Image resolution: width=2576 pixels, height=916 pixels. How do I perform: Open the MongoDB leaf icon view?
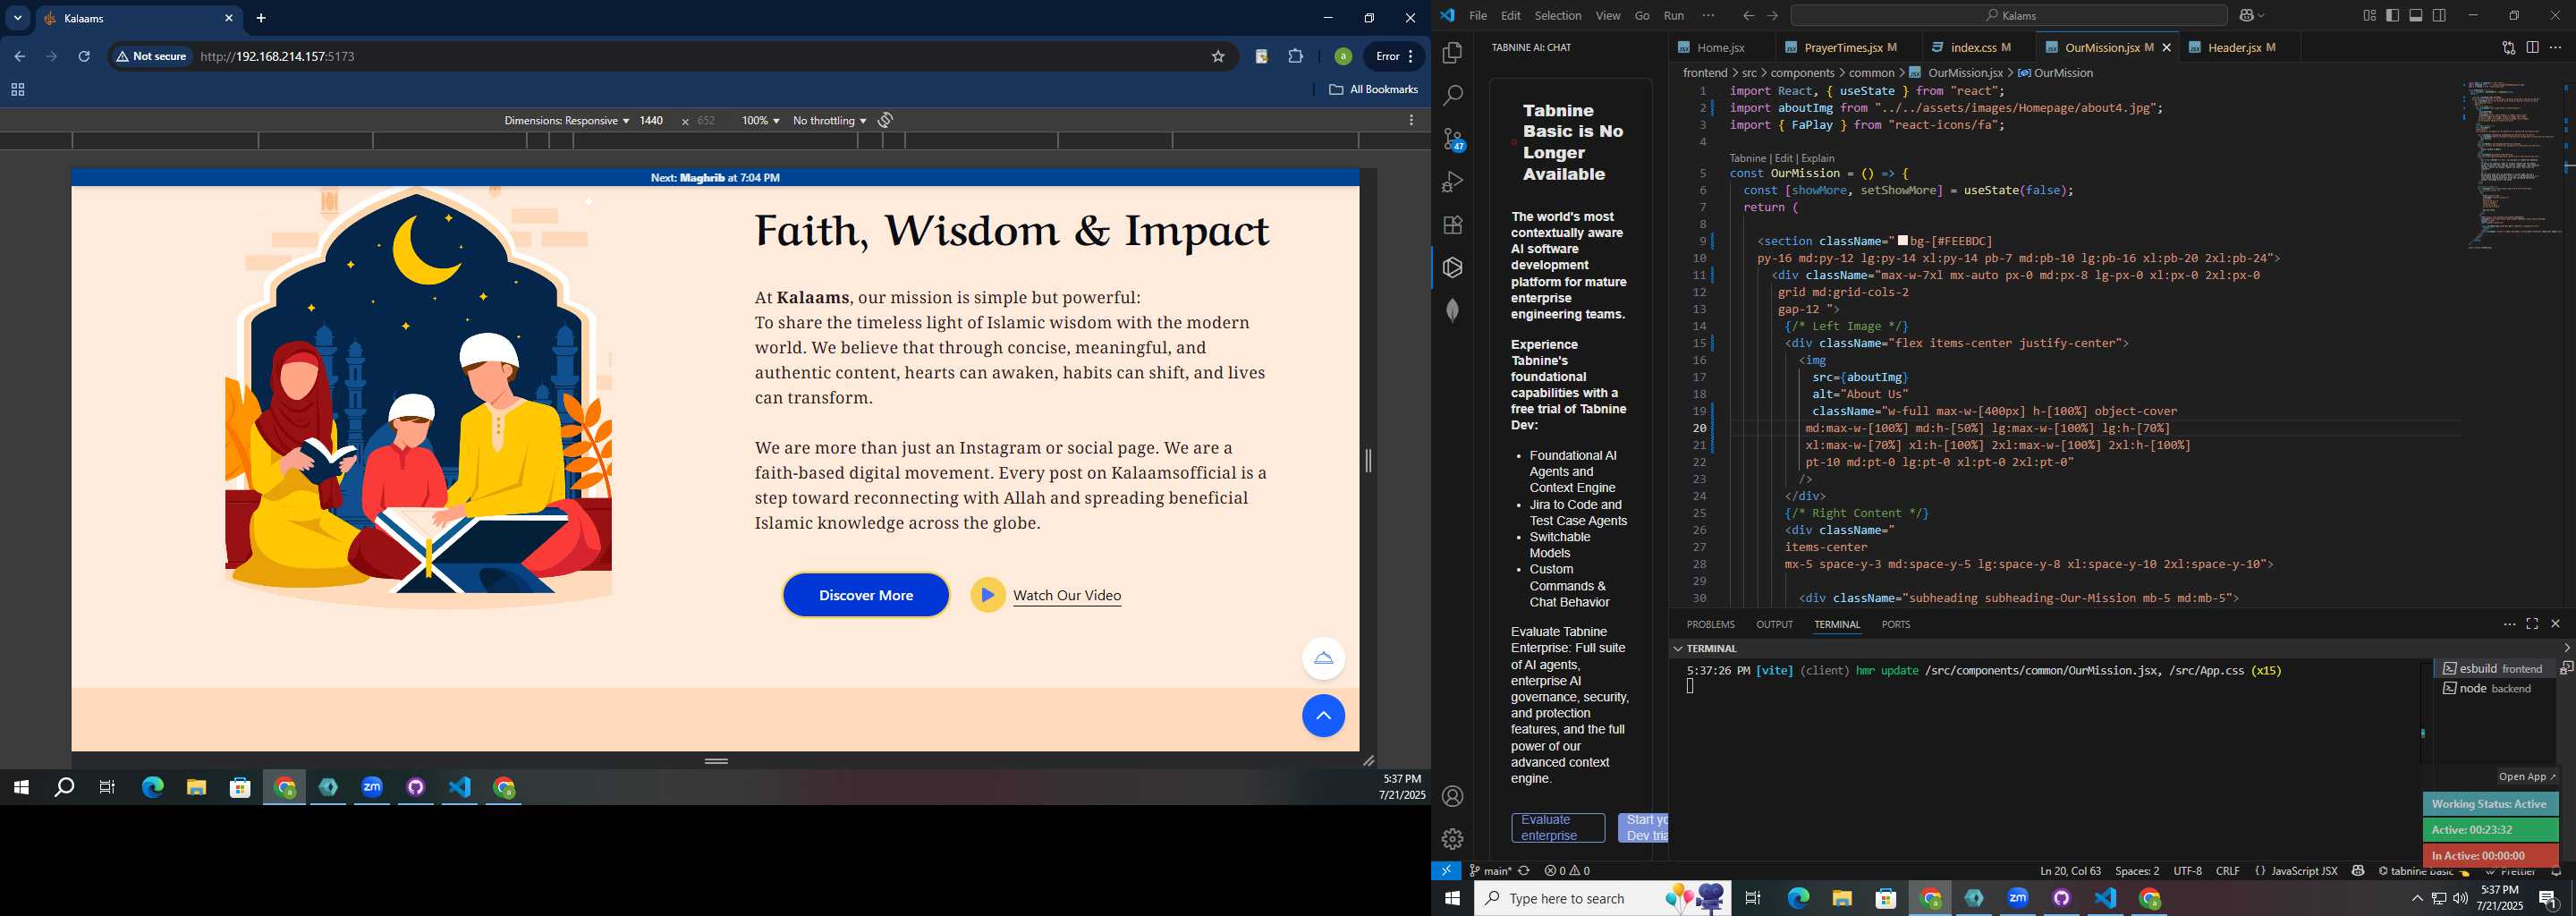point(1453,311)
